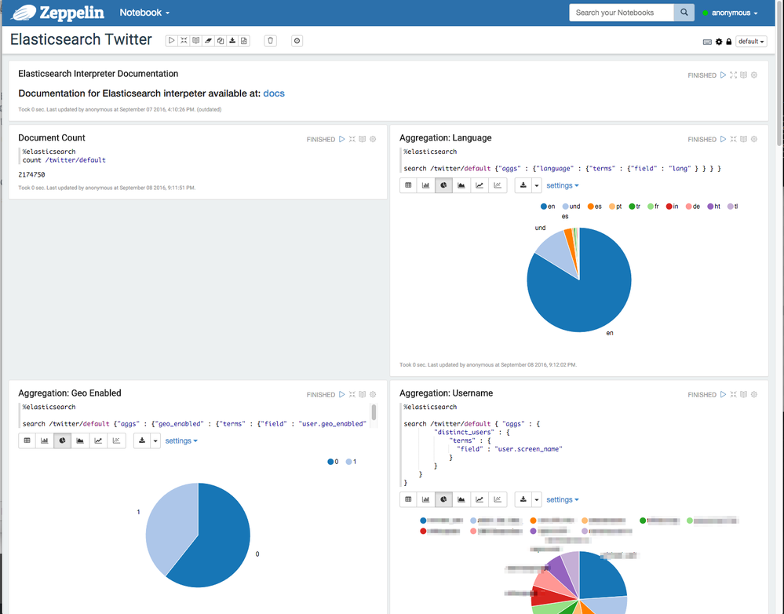
Task: Open the anonymous user menu
Action: pyautogui.click(x=731, y=13)
